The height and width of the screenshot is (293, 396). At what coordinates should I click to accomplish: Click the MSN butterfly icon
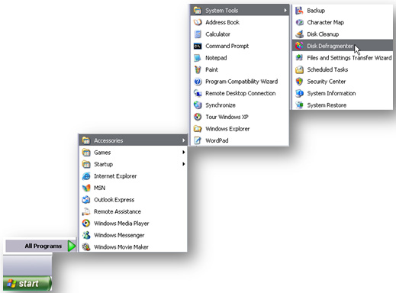(86, 188)
